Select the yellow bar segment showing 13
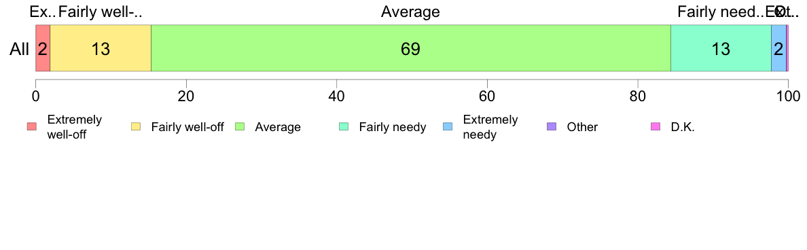Viewport: 807px width, 250px height. pyautogui.click(x=101, y=48)
